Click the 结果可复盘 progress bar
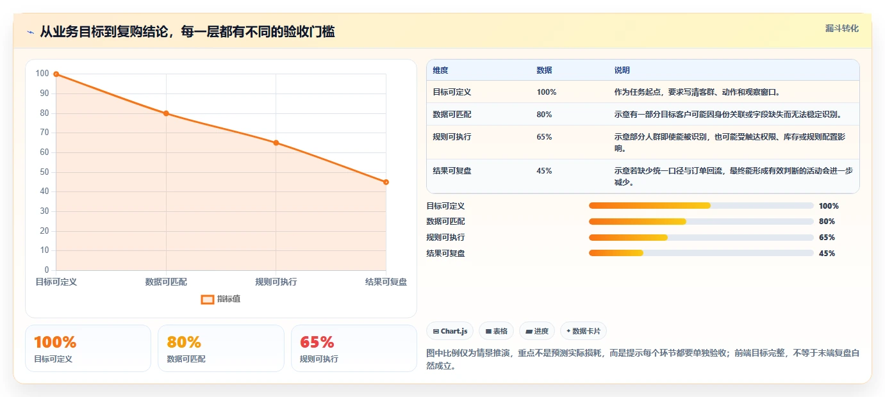The width and height of the screenshot is (885, 397). [x=701, y=253]
